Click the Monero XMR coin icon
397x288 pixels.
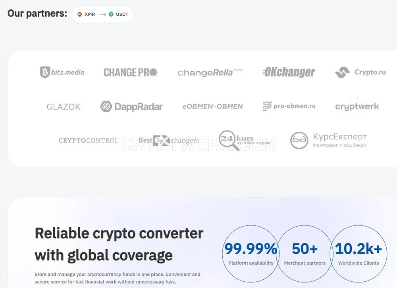[x=79, y=14]
